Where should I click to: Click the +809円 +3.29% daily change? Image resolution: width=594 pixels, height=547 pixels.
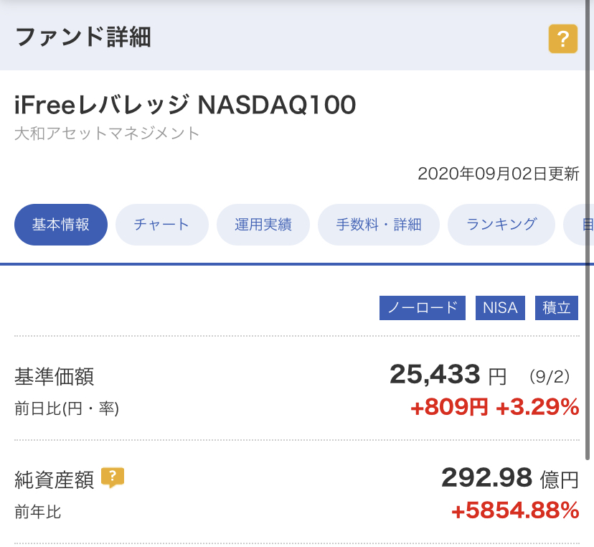495,407
